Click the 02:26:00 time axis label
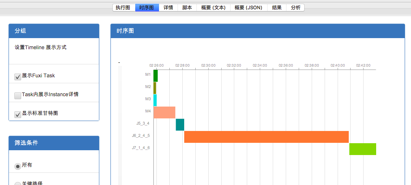This screenshot has height=185, width=411. [x=156, y=65]
